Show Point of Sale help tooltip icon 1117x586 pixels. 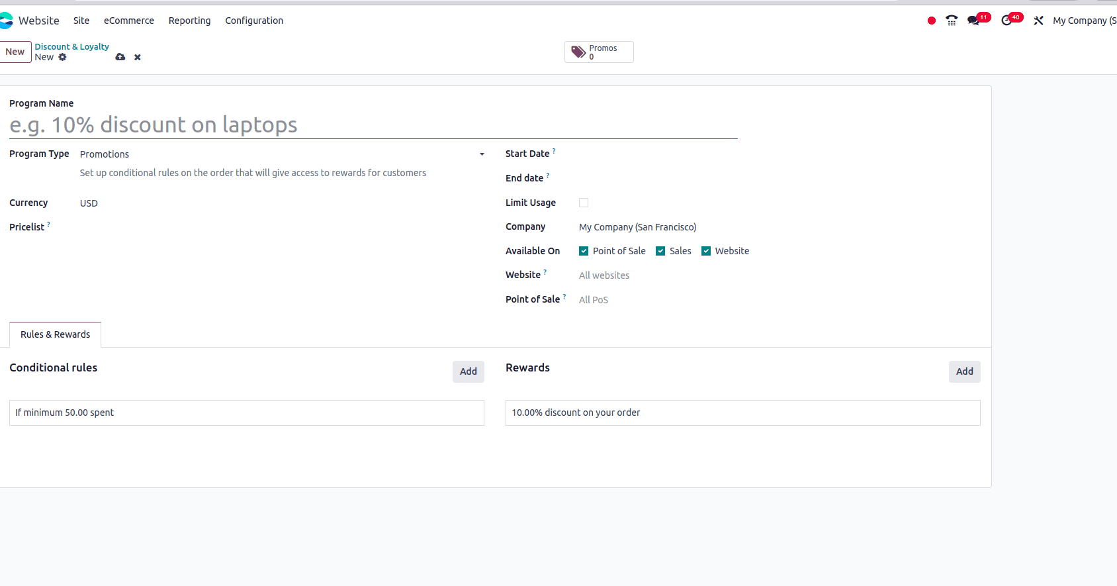coord(564,297)
